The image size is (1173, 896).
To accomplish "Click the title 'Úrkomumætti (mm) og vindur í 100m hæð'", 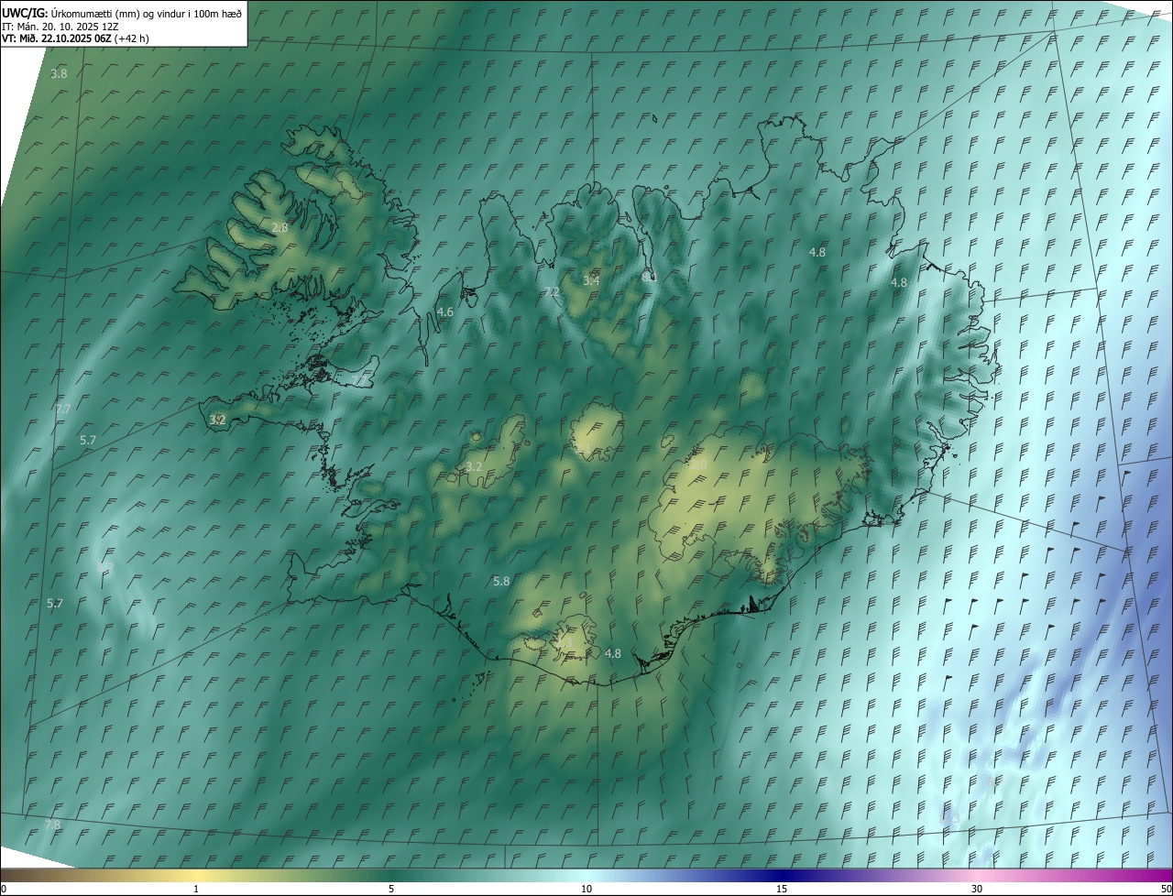I will click(x=145, y=13).
